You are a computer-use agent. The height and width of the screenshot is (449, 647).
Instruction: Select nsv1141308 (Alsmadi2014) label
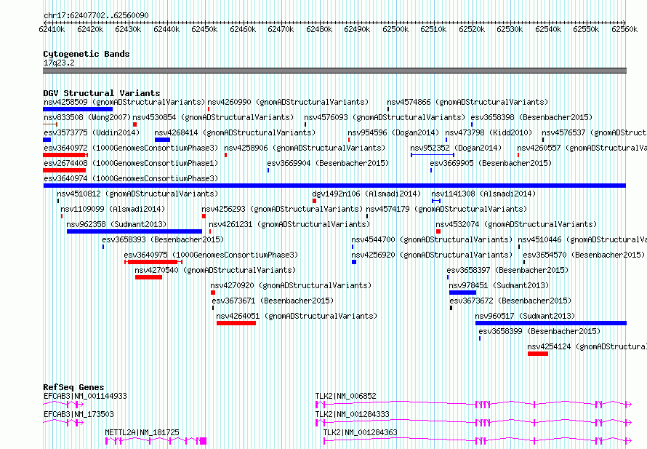(x=483, y=194)
